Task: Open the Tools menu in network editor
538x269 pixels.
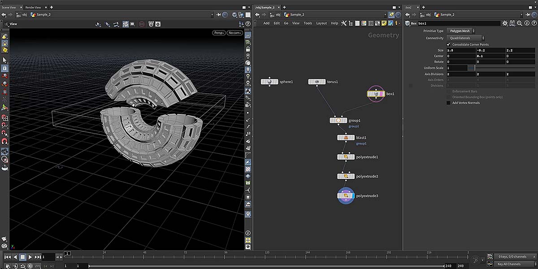Action: [x=308, y=23]
